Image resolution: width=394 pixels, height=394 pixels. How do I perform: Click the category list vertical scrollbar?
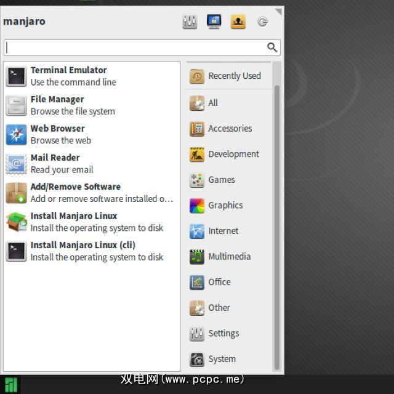(277, 227)
